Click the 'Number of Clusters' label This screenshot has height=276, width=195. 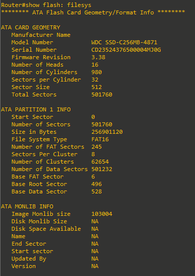coord(43,162)
